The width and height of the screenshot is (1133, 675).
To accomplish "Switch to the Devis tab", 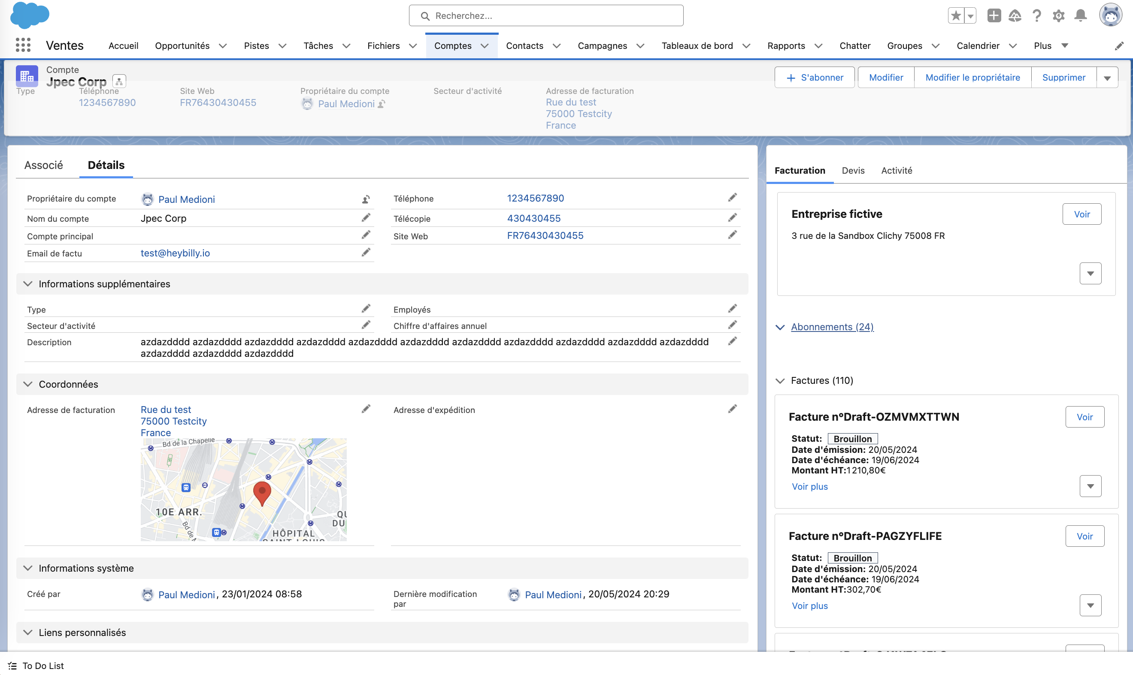I will point(853,171).
